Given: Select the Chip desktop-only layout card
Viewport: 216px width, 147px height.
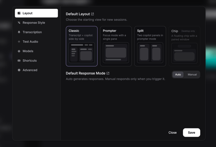Looking at the screenshot, I should point(184,46).
